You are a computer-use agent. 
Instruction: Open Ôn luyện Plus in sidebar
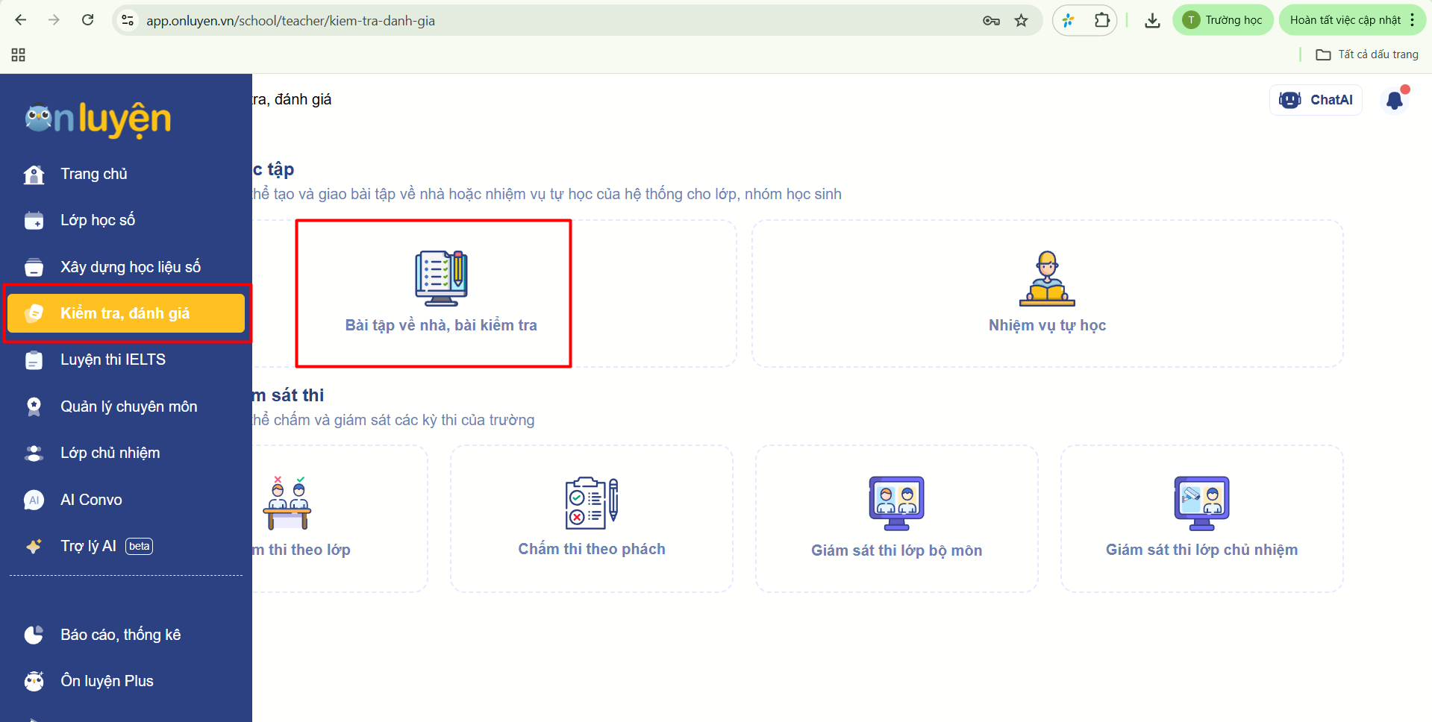[x=107, y=681]
